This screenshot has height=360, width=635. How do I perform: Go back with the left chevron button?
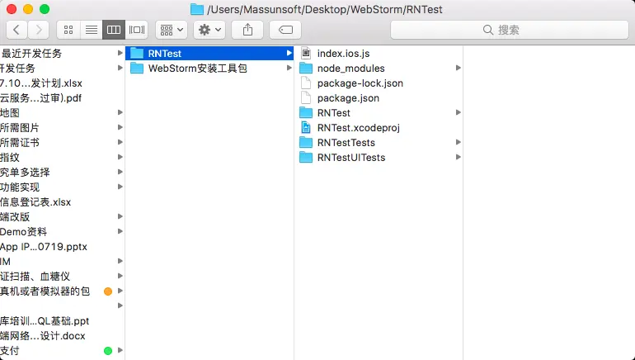click(16, 30)
